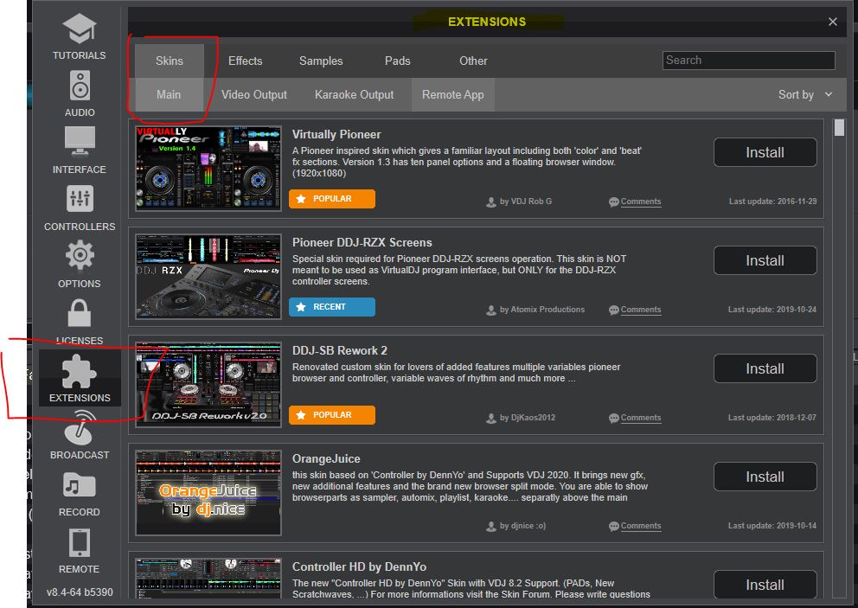The width and height of the screenshot is (858, 608).
Task: Click the DDJ-SB Rework 2 thumbnail
Action: pos(208,385)
